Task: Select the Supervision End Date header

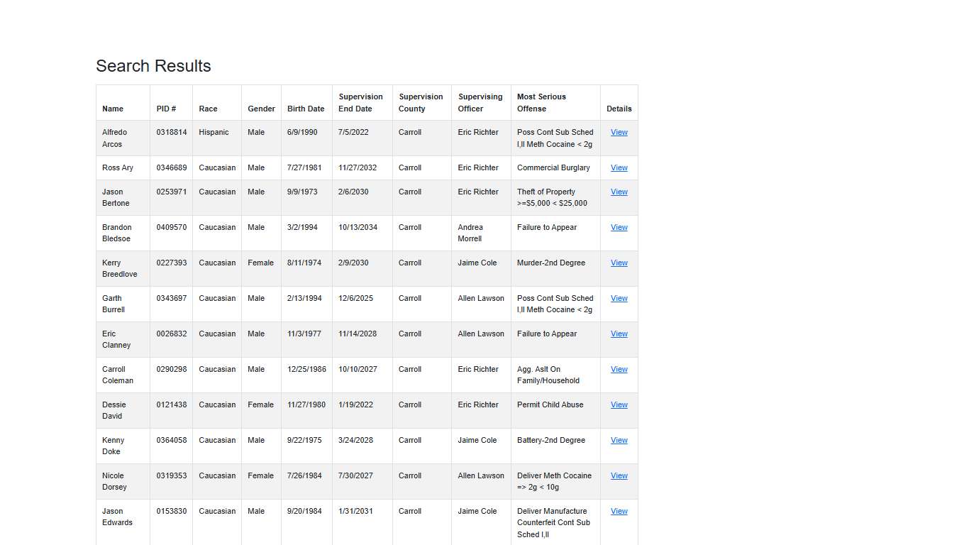Action: click(x=360, y=103)
